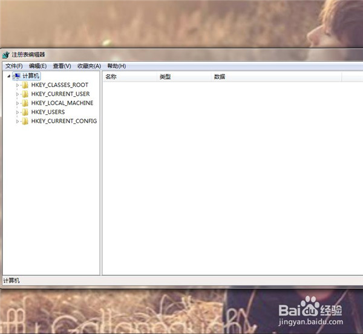This screenshot has height=334, width=363.
Task: Open the 收藏夹(A) favorites menu
Action: tap(89, 66)
